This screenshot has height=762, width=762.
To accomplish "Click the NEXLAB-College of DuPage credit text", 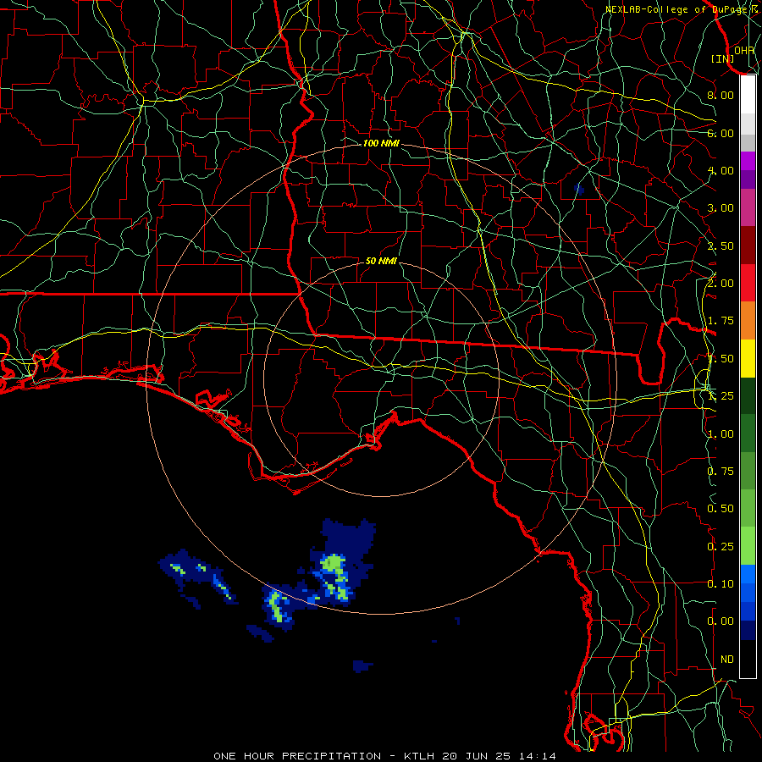I will 678,9.
